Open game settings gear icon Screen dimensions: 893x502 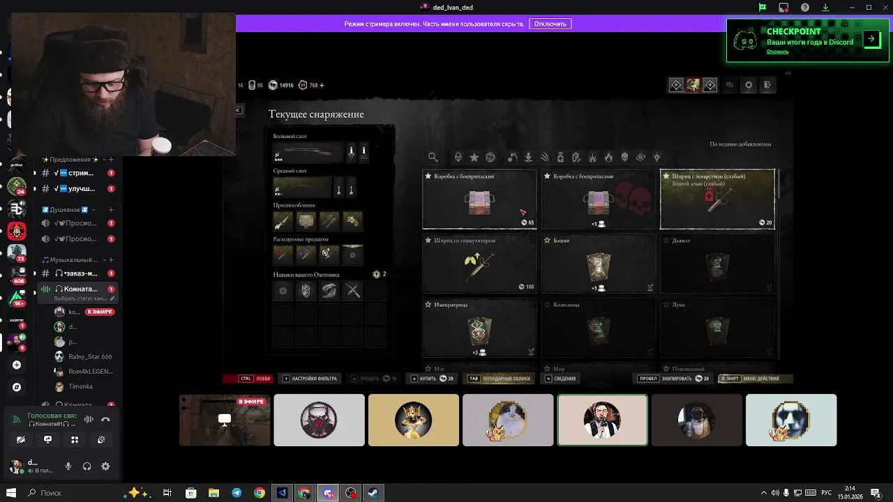pyautogui.click(x=749, y=85)
